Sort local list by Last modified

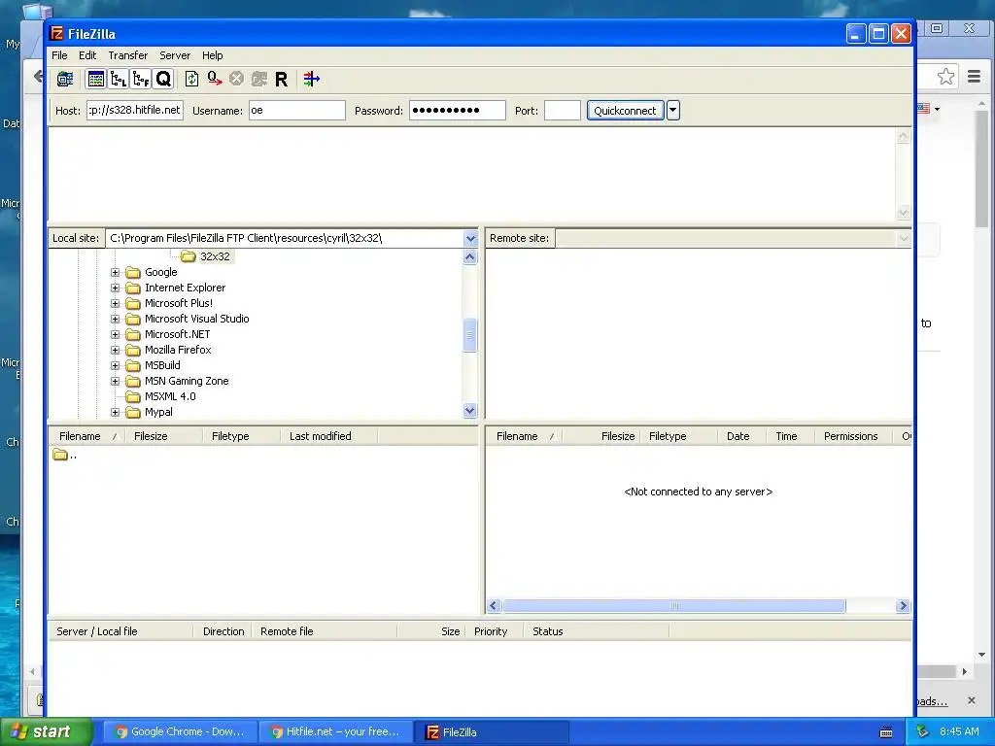(328, 436)
